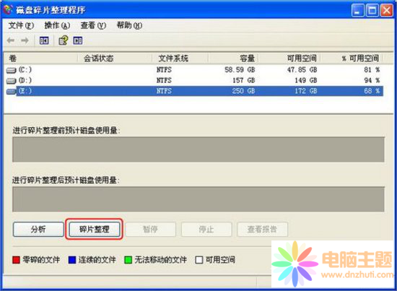Open the 查看(V) menu

93,25
